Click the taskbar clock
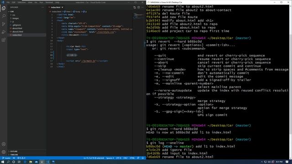This screenshot has height=164, width=292. coord(279,162)
